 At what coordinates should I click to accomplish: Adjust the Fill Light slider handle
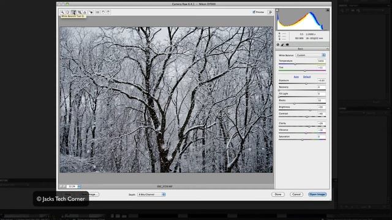pos(279,97)
